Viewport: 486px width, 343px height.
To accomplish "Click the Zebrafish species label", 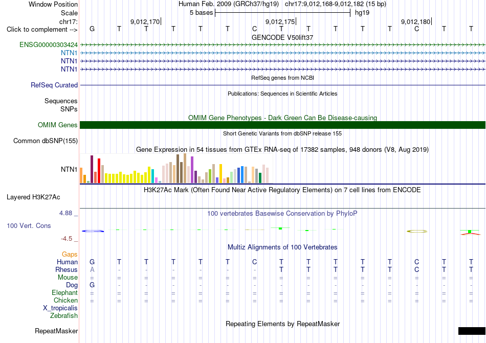I will [64, 316].
